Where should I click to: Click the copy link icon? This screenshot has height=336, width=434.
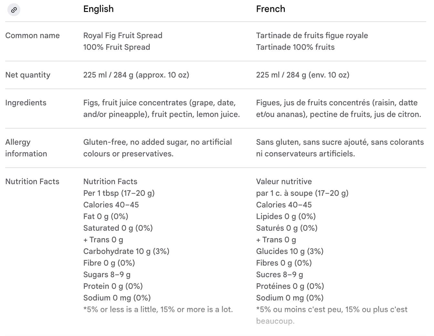(14, 10)
